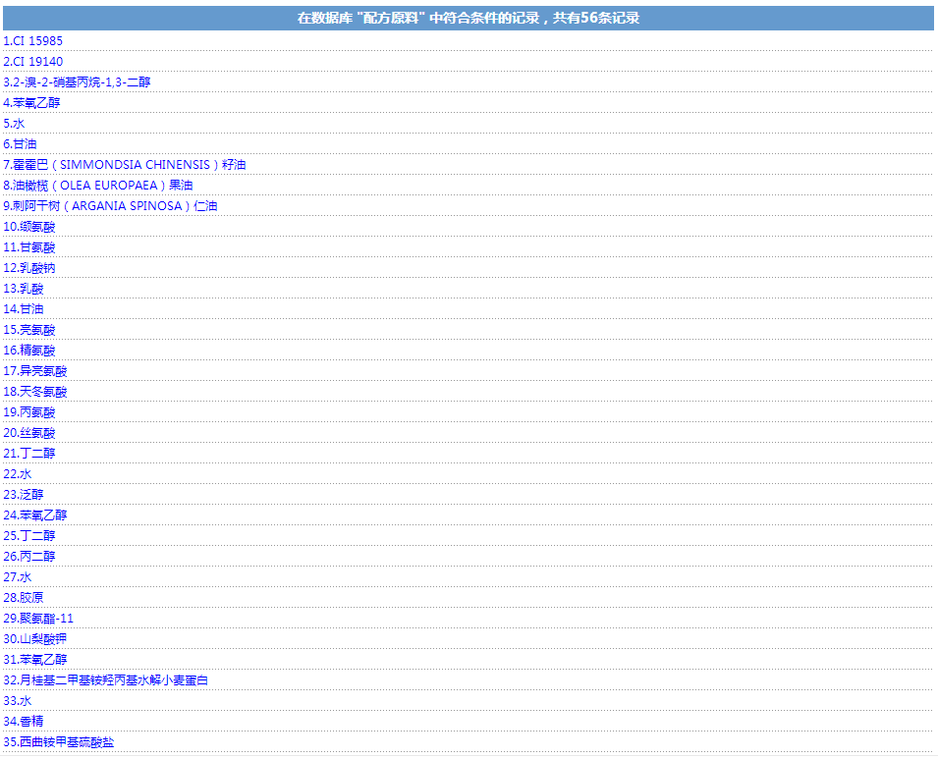Viewport: 938px width, 759px height.
Task: Click entry 22 水
Action: [18, 474]
